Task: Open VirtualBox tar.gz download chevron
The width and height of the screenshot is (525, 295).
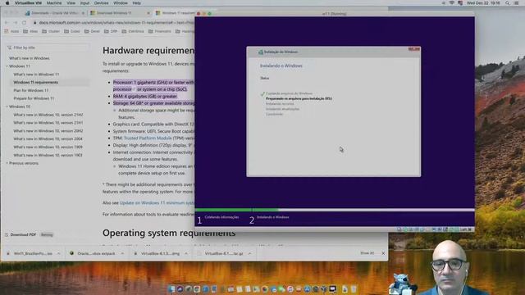Action: (x=249, y=253)
